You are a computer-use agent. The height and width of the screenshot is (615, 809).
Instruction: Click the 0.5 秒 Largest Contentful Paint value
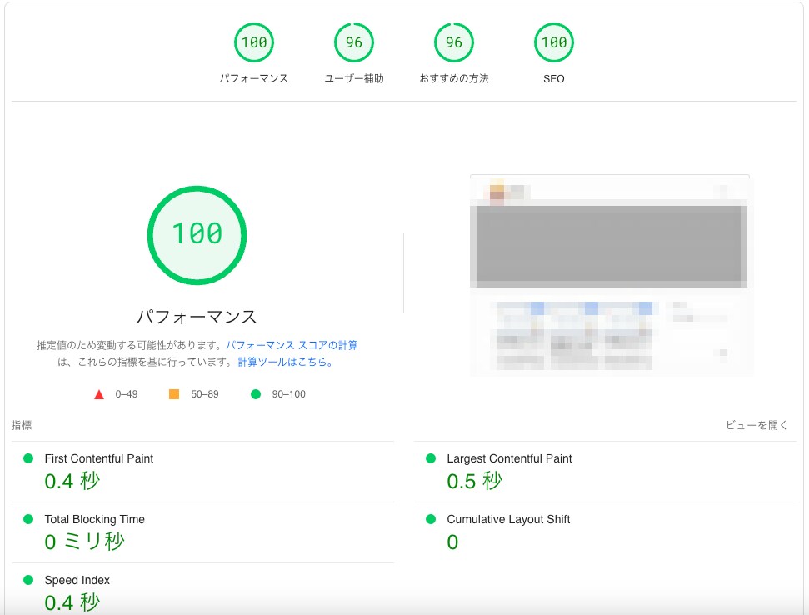coord(475,482)
